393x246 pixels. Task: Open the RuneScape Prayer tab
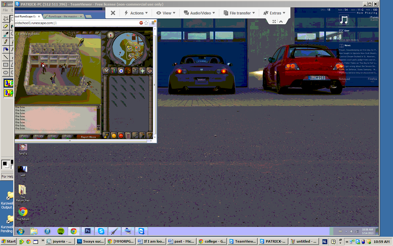click(143, 71)
